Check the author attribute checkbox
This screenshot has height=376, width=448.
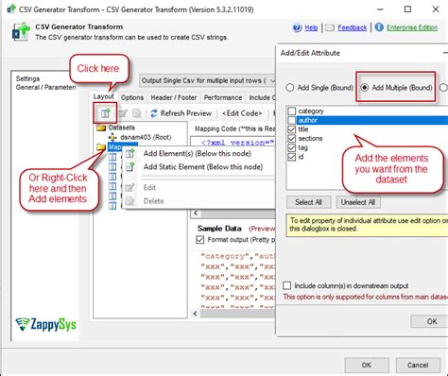292,120
